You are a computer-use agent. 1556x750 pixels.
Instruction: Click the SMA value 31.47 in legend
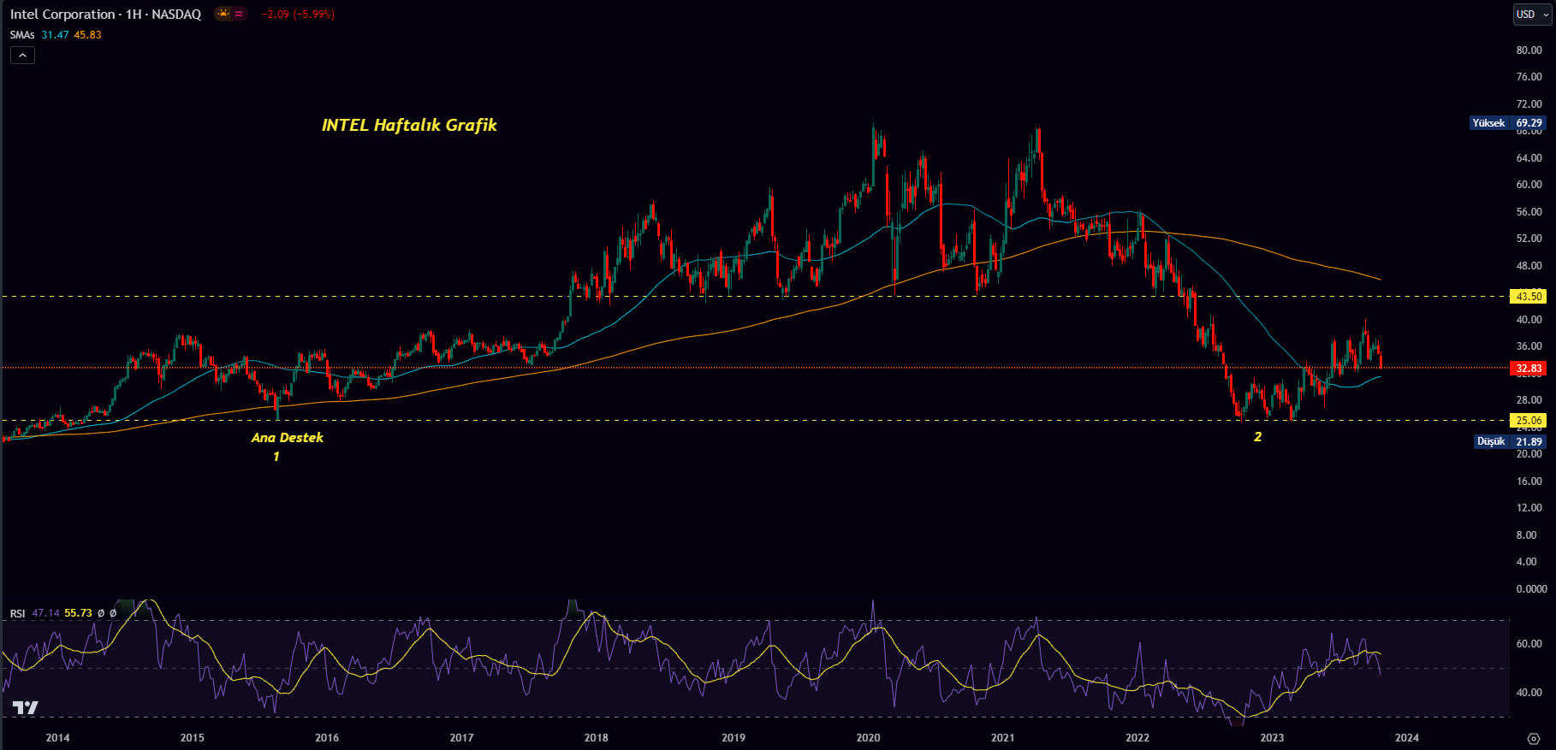(55, 35)
